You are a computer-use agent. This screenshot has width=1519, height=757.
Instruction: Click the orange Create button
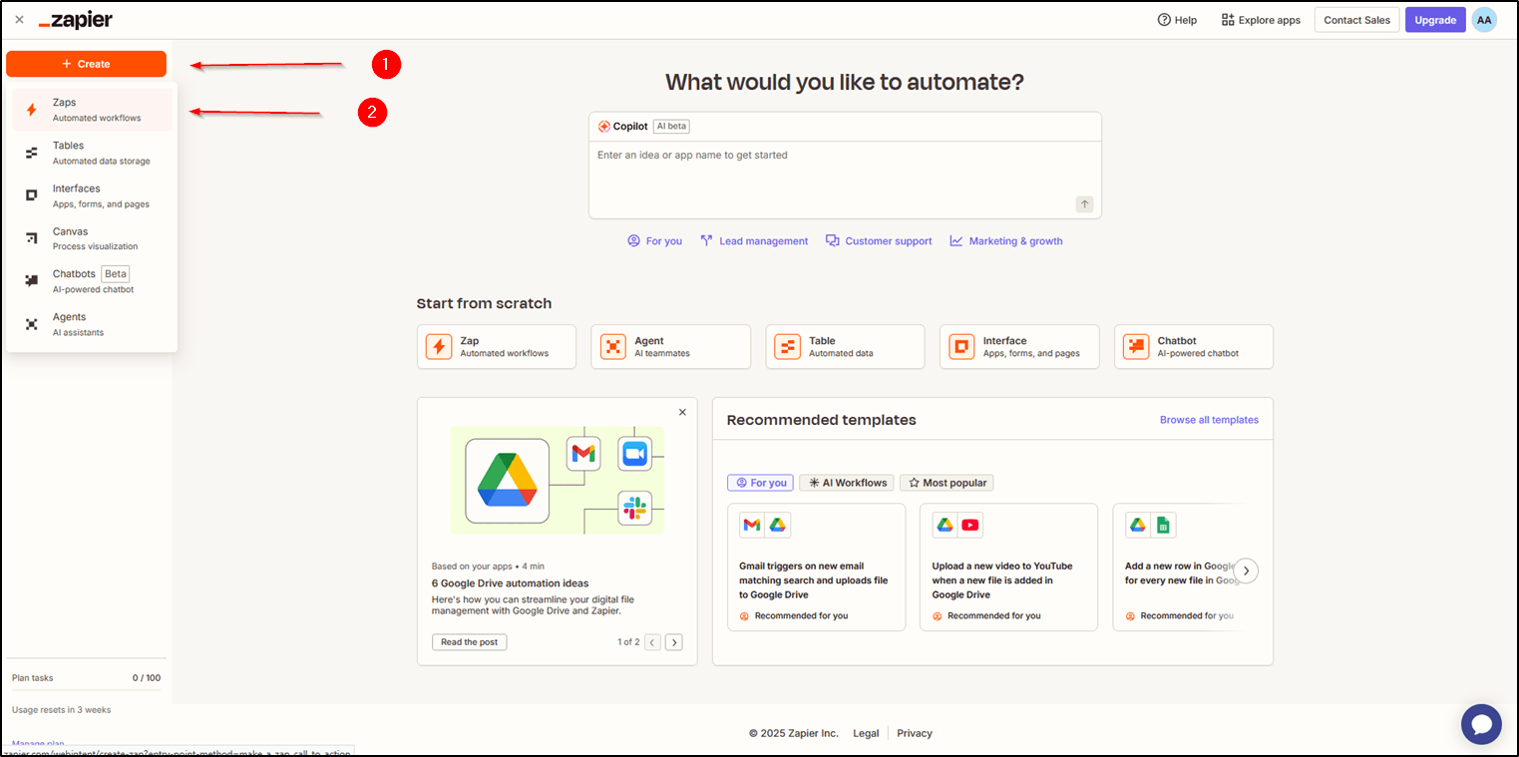click(86, 64)
